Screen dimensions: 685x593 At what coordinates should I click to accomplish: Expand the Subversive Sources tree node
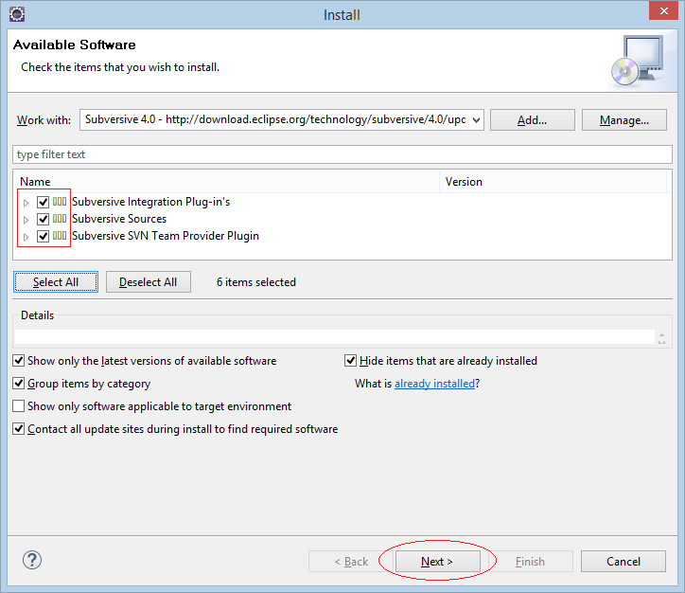(x=26, y=220)
